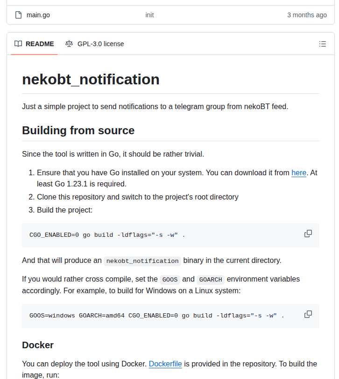Click the book icon on README tab

click(18, 44)
